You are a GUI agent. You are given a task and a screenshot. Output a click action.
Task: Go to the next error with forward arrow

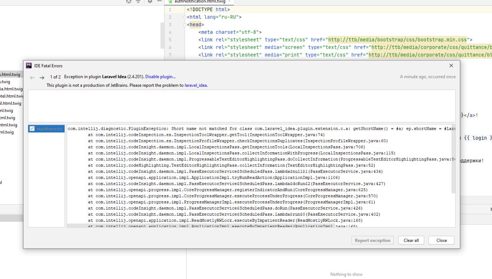coord(42,78)
